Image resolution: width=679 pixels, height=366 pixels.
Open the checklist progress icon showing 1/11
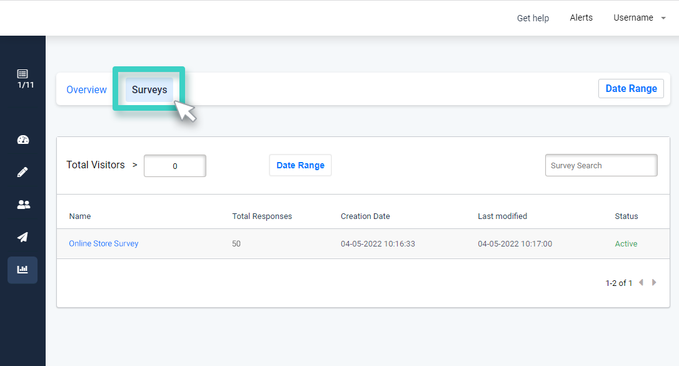[x=24, y=79]
